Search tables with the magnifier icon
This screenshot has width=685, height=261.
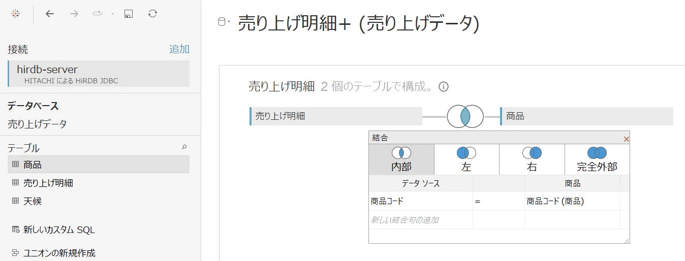point(184,147)
